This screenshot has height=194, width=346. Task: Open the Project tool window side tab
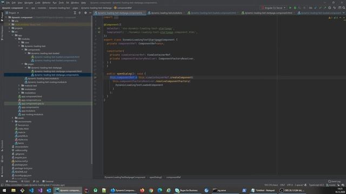point(2,17)
